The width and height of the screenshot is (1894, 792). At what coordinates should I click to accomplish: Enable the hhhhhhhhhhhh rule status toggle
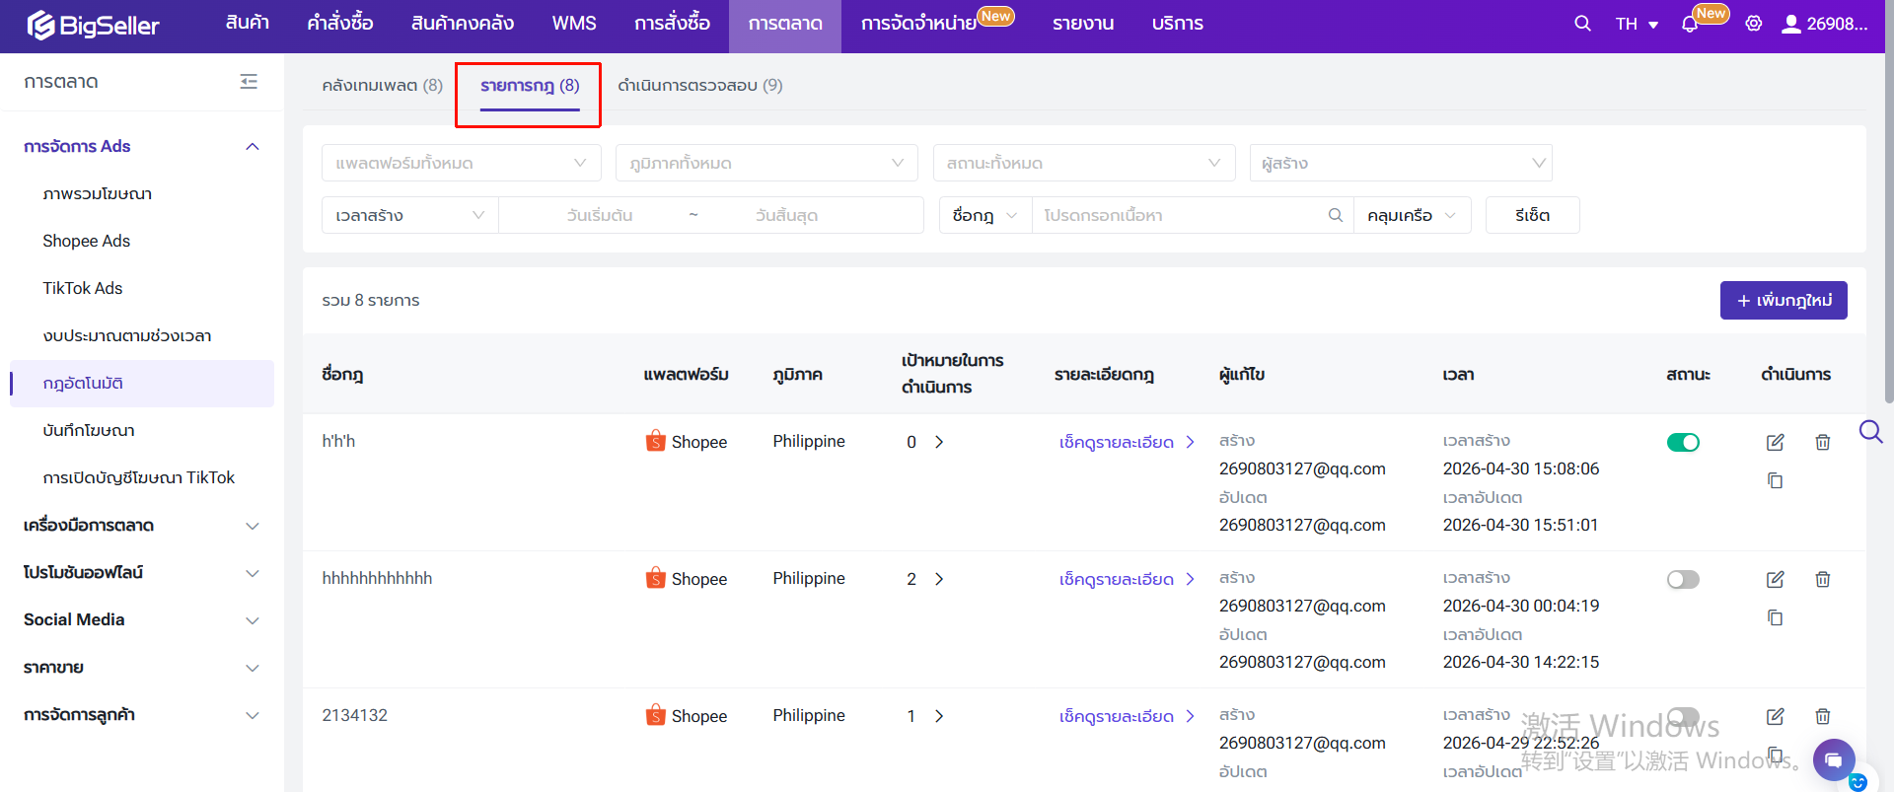point(1683,579)
